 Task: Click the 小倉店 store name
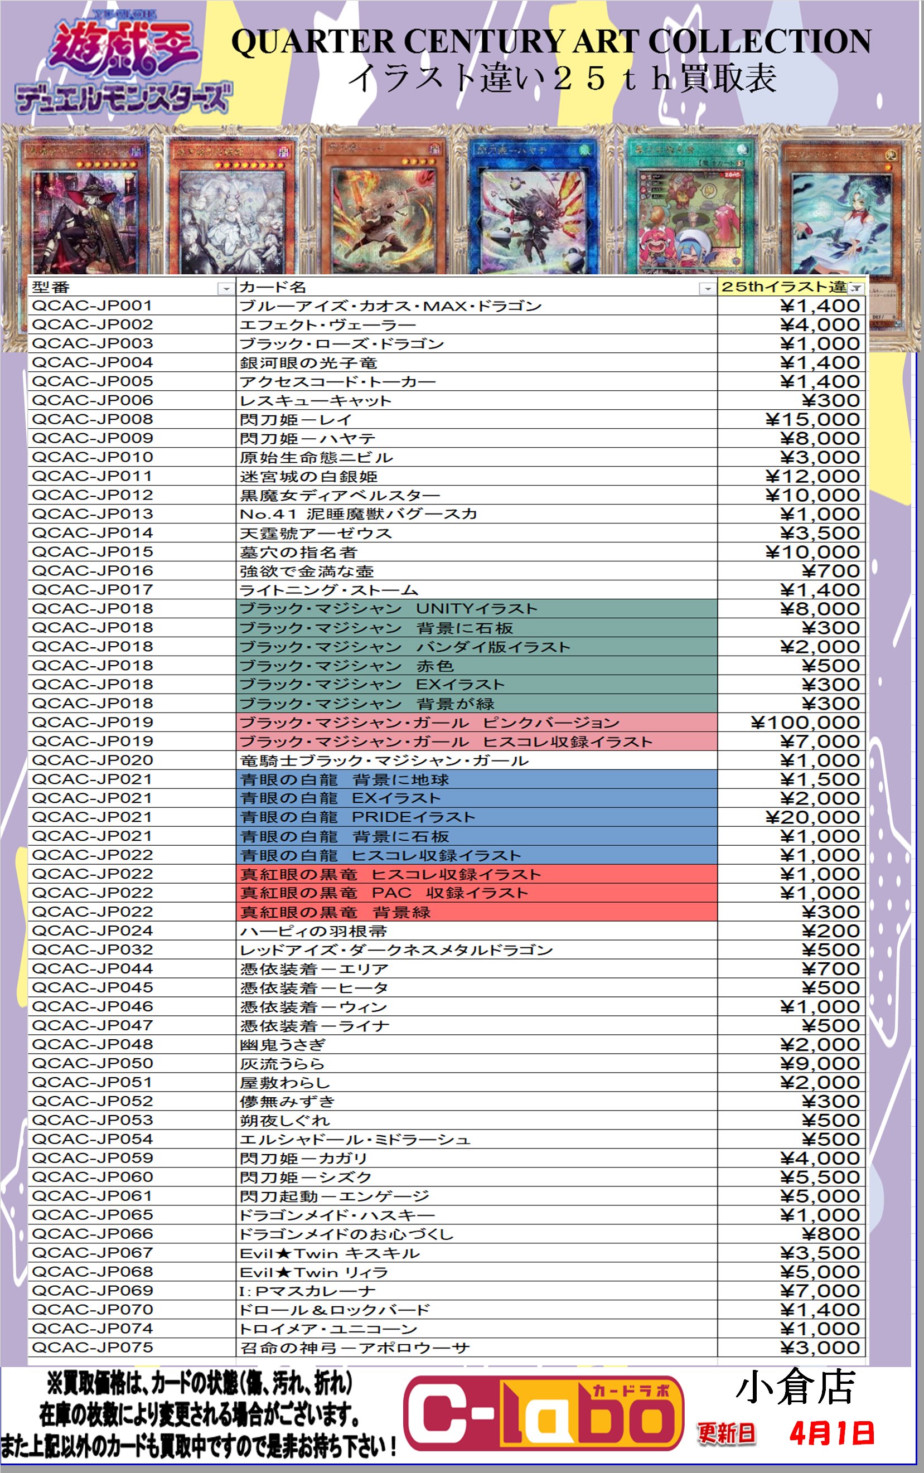pyautogui.click(x=795, y=1388)
